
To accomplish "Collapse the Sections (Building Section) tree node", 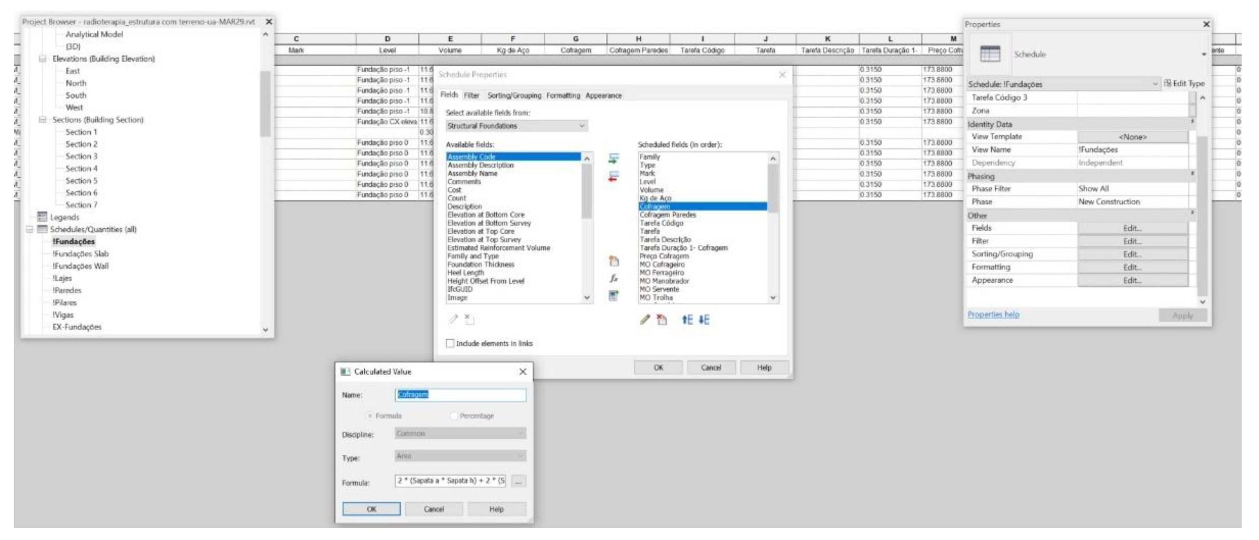I will click(43, 120).
